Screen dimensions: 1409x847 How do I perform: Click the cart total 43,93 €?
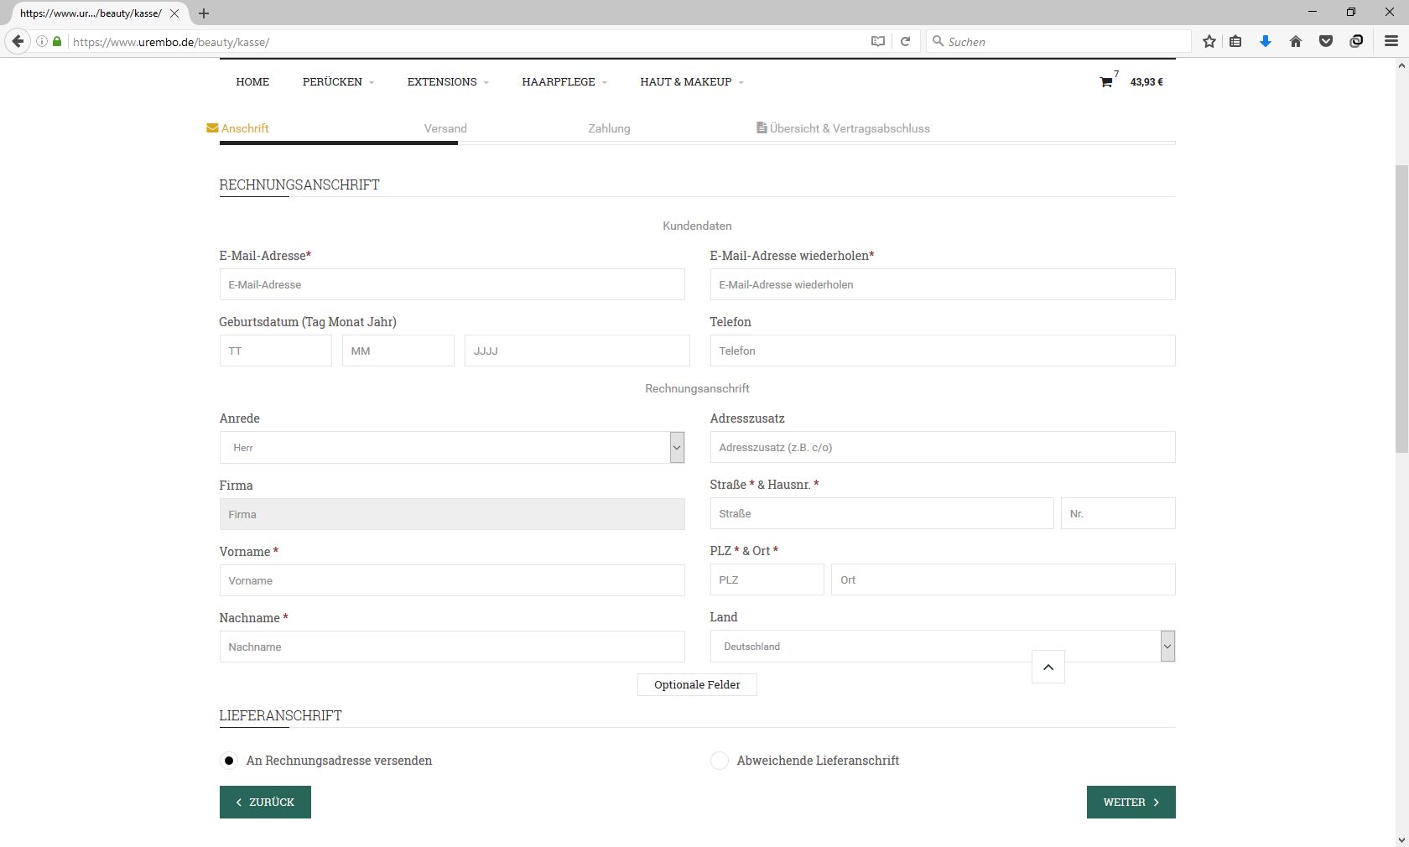(x=1146, y=82)
